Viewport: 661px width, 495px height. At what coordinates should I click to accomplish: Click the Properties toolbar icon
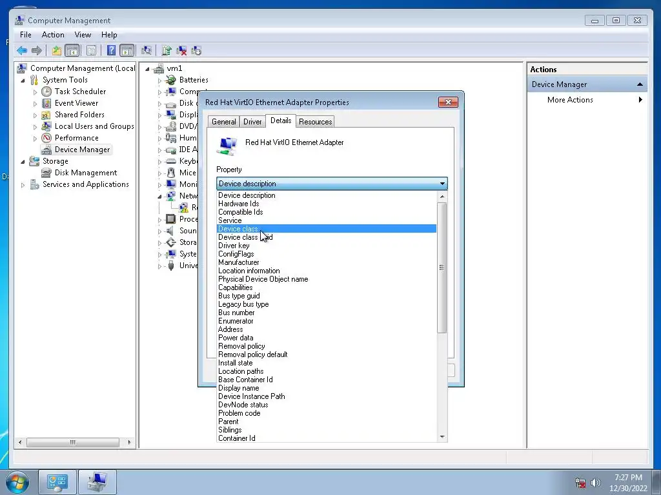91,51
